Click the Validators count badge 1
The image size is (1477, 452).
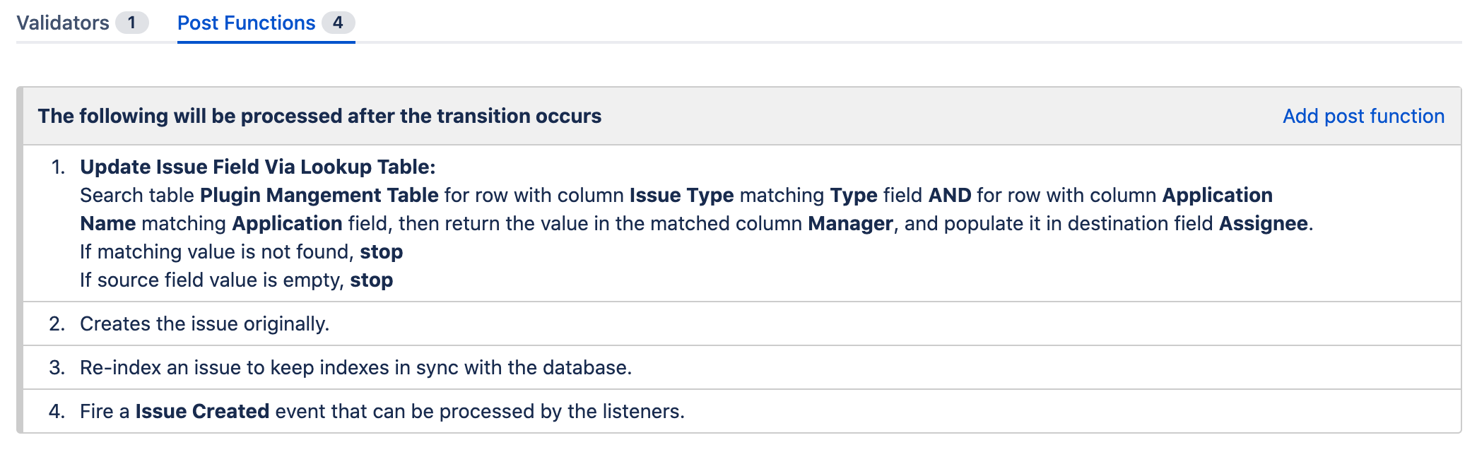tap(131, 23)
